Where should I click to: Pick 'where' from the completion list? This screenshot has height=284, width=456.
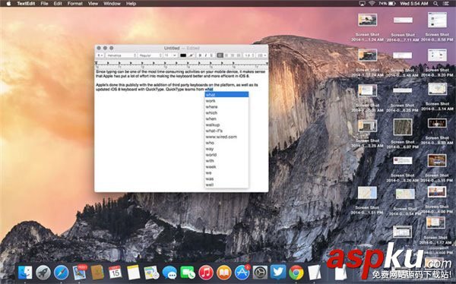click(x=226, y=106)
